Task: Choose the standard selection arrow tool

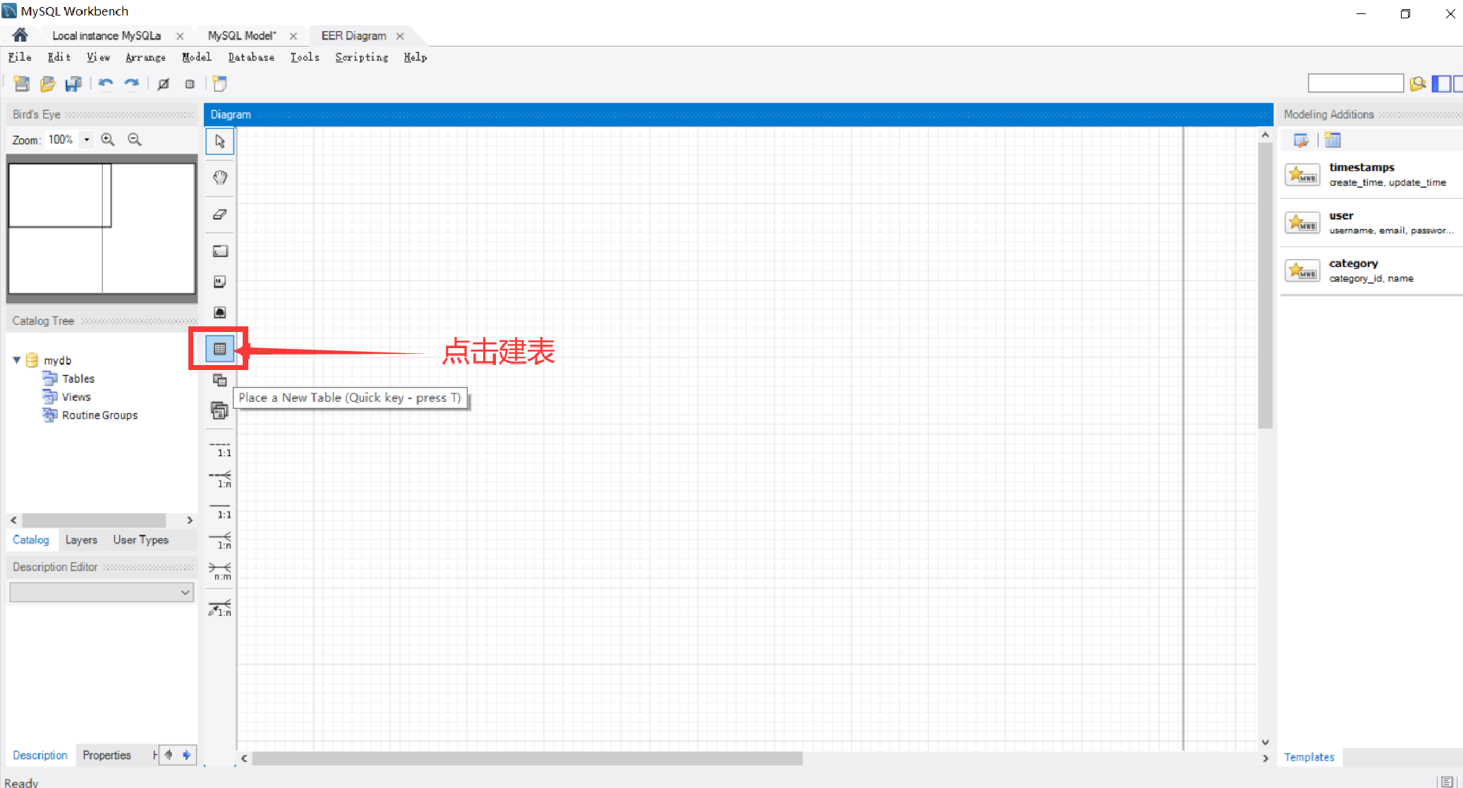Action: [x=219, y=141]
